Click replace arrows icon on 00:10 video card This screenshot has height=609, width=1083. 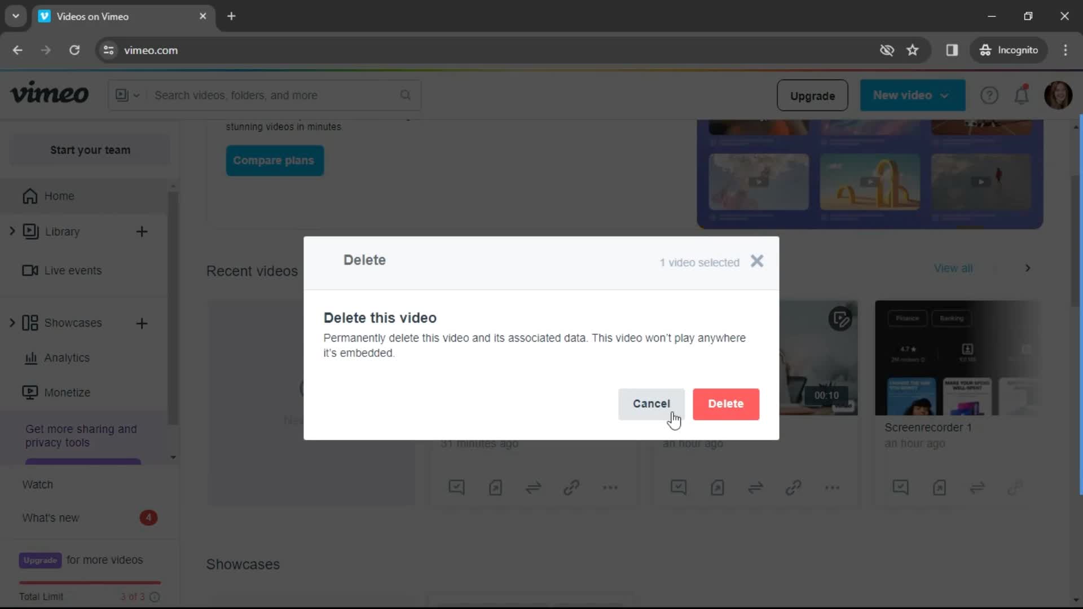755,488
